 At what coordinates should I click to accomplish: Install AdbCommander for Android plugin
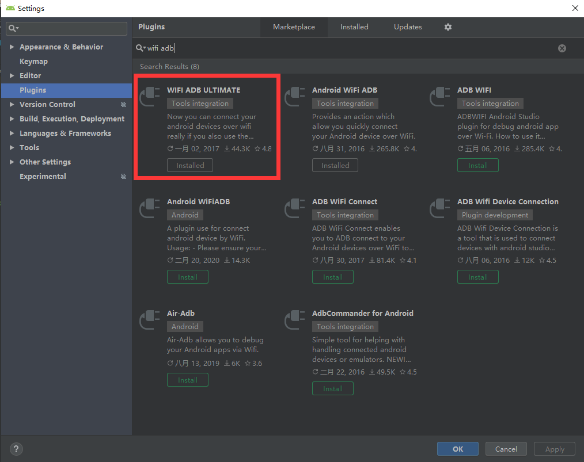(x=332, y=389)
